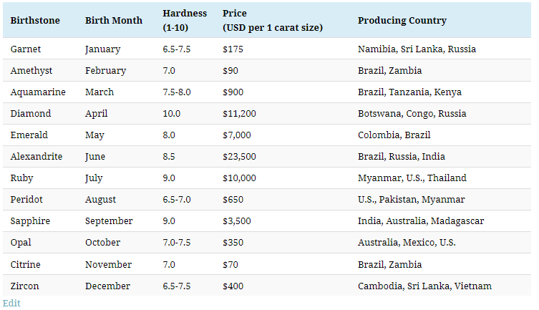539x310 pixels.
Task: Click Sapphire's producing countries cell
Action: [x=421, y=221]
